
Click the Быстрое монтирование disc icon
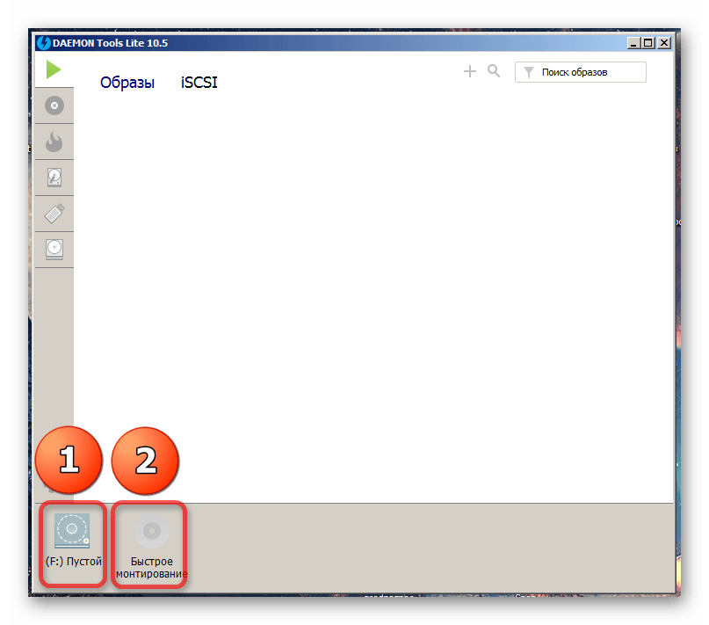pos(152,530)
